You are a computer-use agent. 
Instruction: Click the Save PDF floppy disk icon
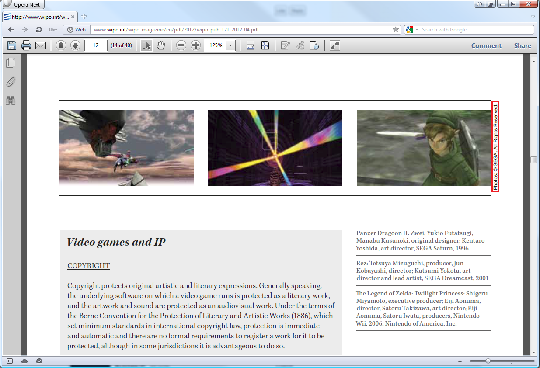point(12,45)
